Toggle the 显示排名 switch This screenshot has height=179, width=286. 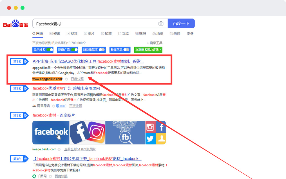click(50, 50)
